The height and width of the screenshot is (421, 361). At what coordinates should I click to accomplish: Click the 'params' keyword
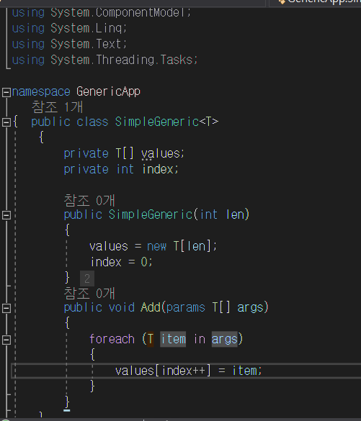186,308
